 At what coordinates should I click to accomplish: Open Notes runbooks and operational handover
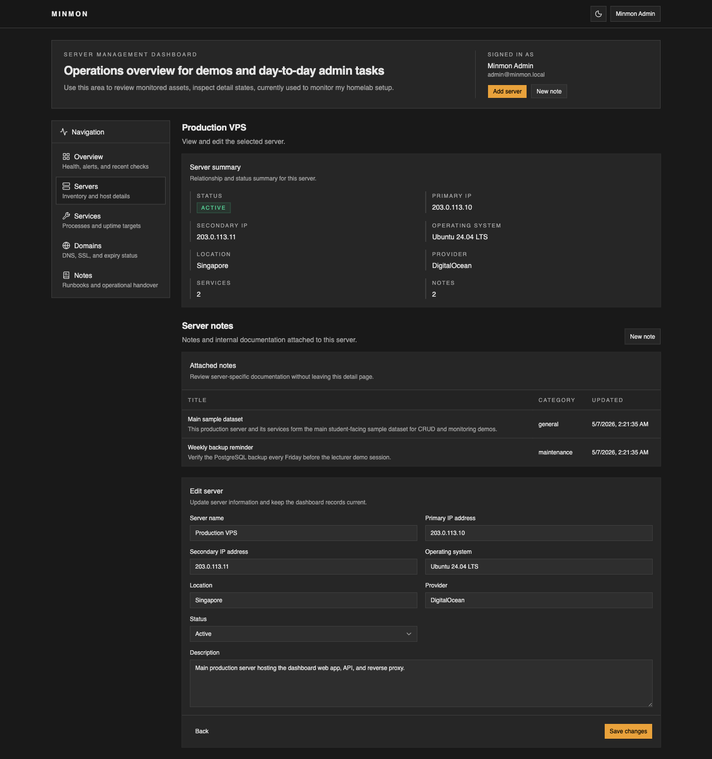(111, 280)
